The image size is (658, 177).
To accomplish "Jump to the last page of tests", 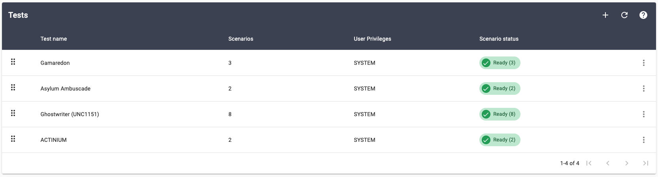I will (x=645, y=163).
